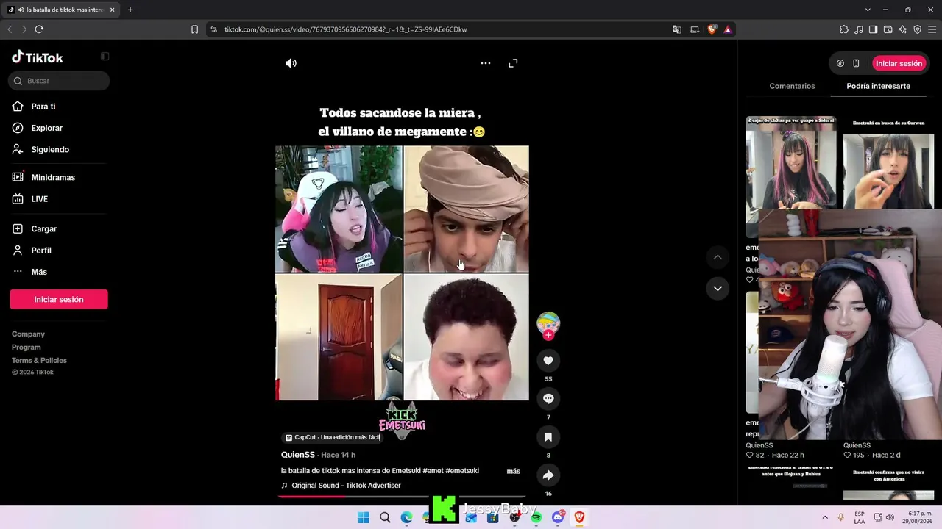This screenshot has width=942, height=529.
Task: Switch to the Comentarios tab
Action: coord(792,86)
